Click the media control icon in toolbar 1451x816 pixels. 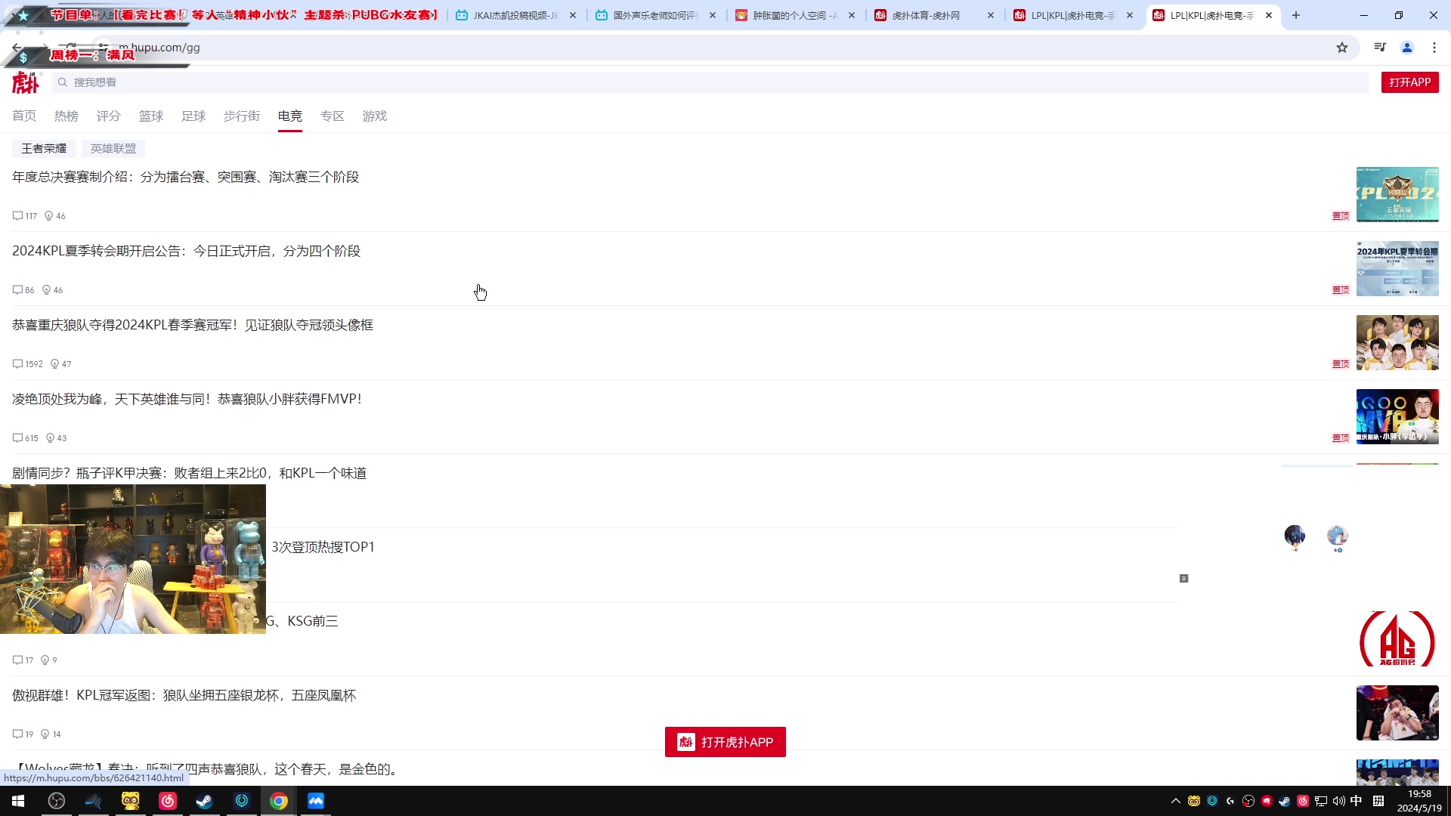(x=1380, y=48)
